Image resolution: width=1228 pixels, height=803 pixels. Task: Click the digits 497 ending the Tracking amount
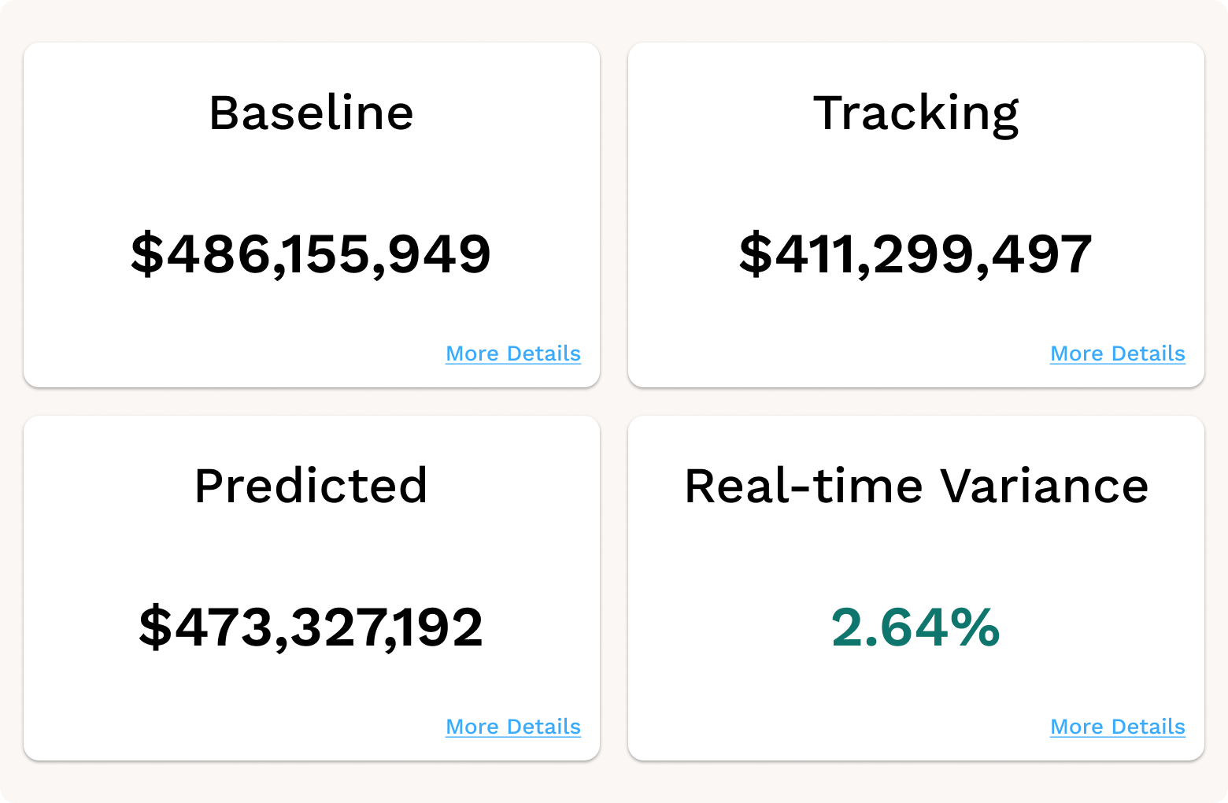pos(1041,254)
